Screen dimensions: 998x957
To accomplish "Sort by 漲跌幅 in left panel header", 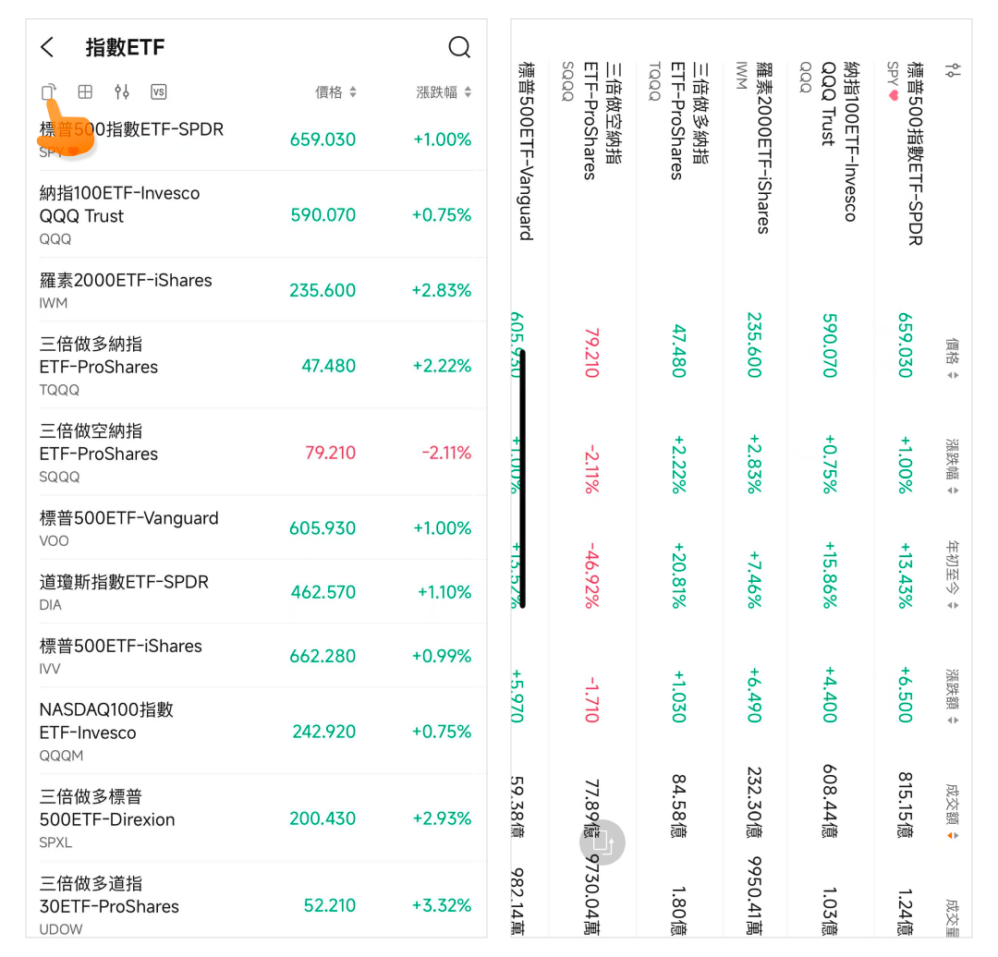I will point(444,92).
